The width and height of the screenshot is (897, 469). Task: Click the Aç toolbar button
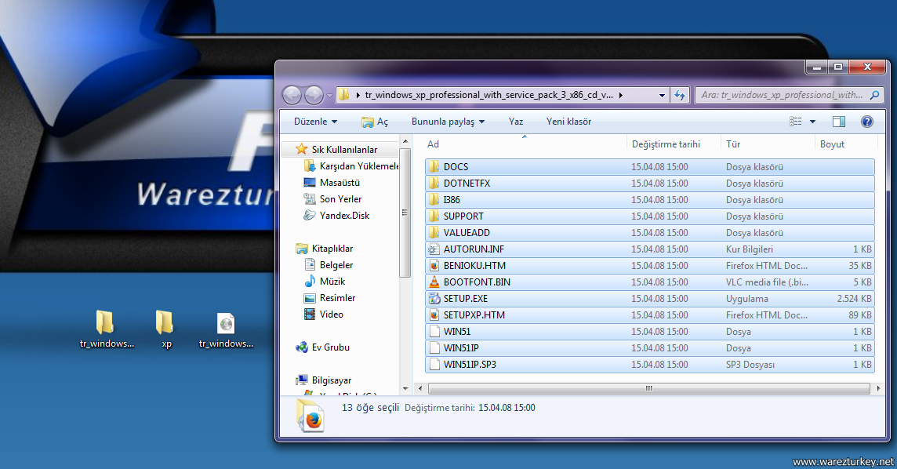coord(375,122)
